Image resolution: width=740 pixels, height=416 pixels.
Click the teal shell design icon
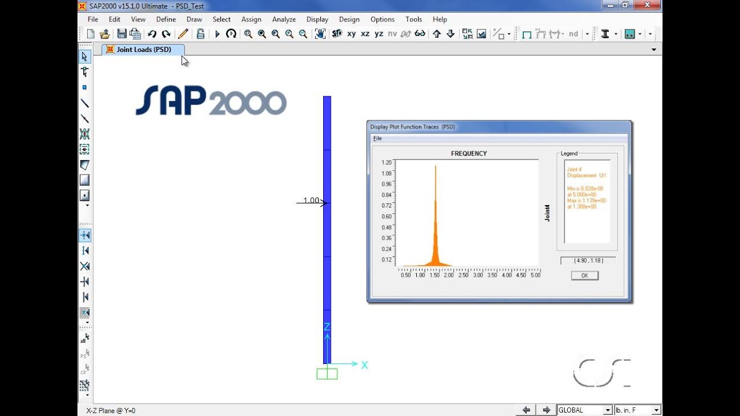[x=630, y=34]
